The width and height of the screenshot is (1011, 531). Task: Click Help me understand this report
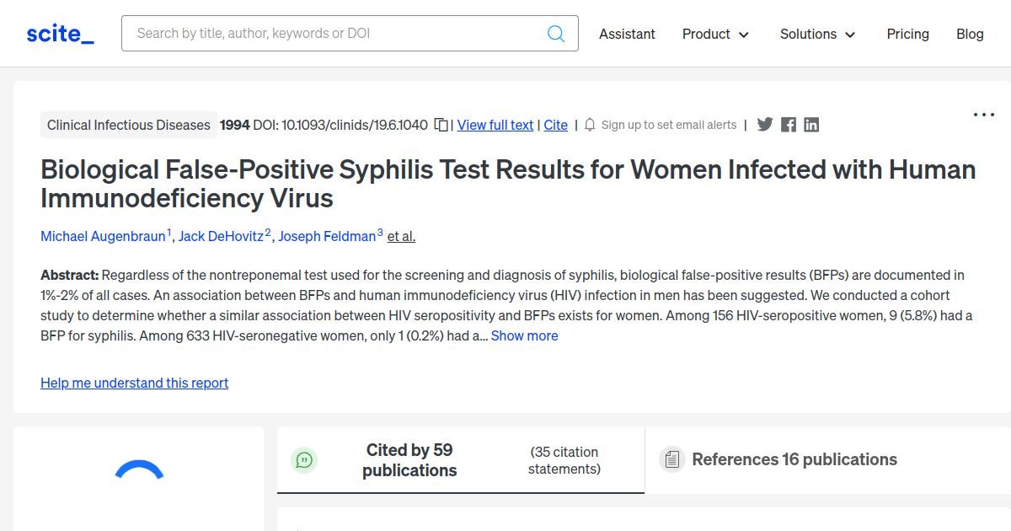(x=134, y=383)
